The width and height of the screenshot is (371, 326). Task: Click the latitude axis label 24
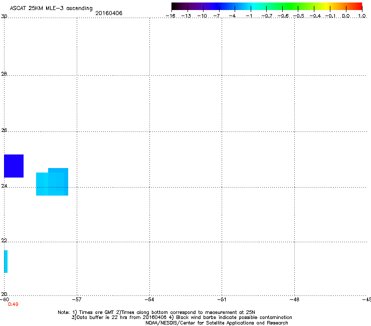coord(4,186)
